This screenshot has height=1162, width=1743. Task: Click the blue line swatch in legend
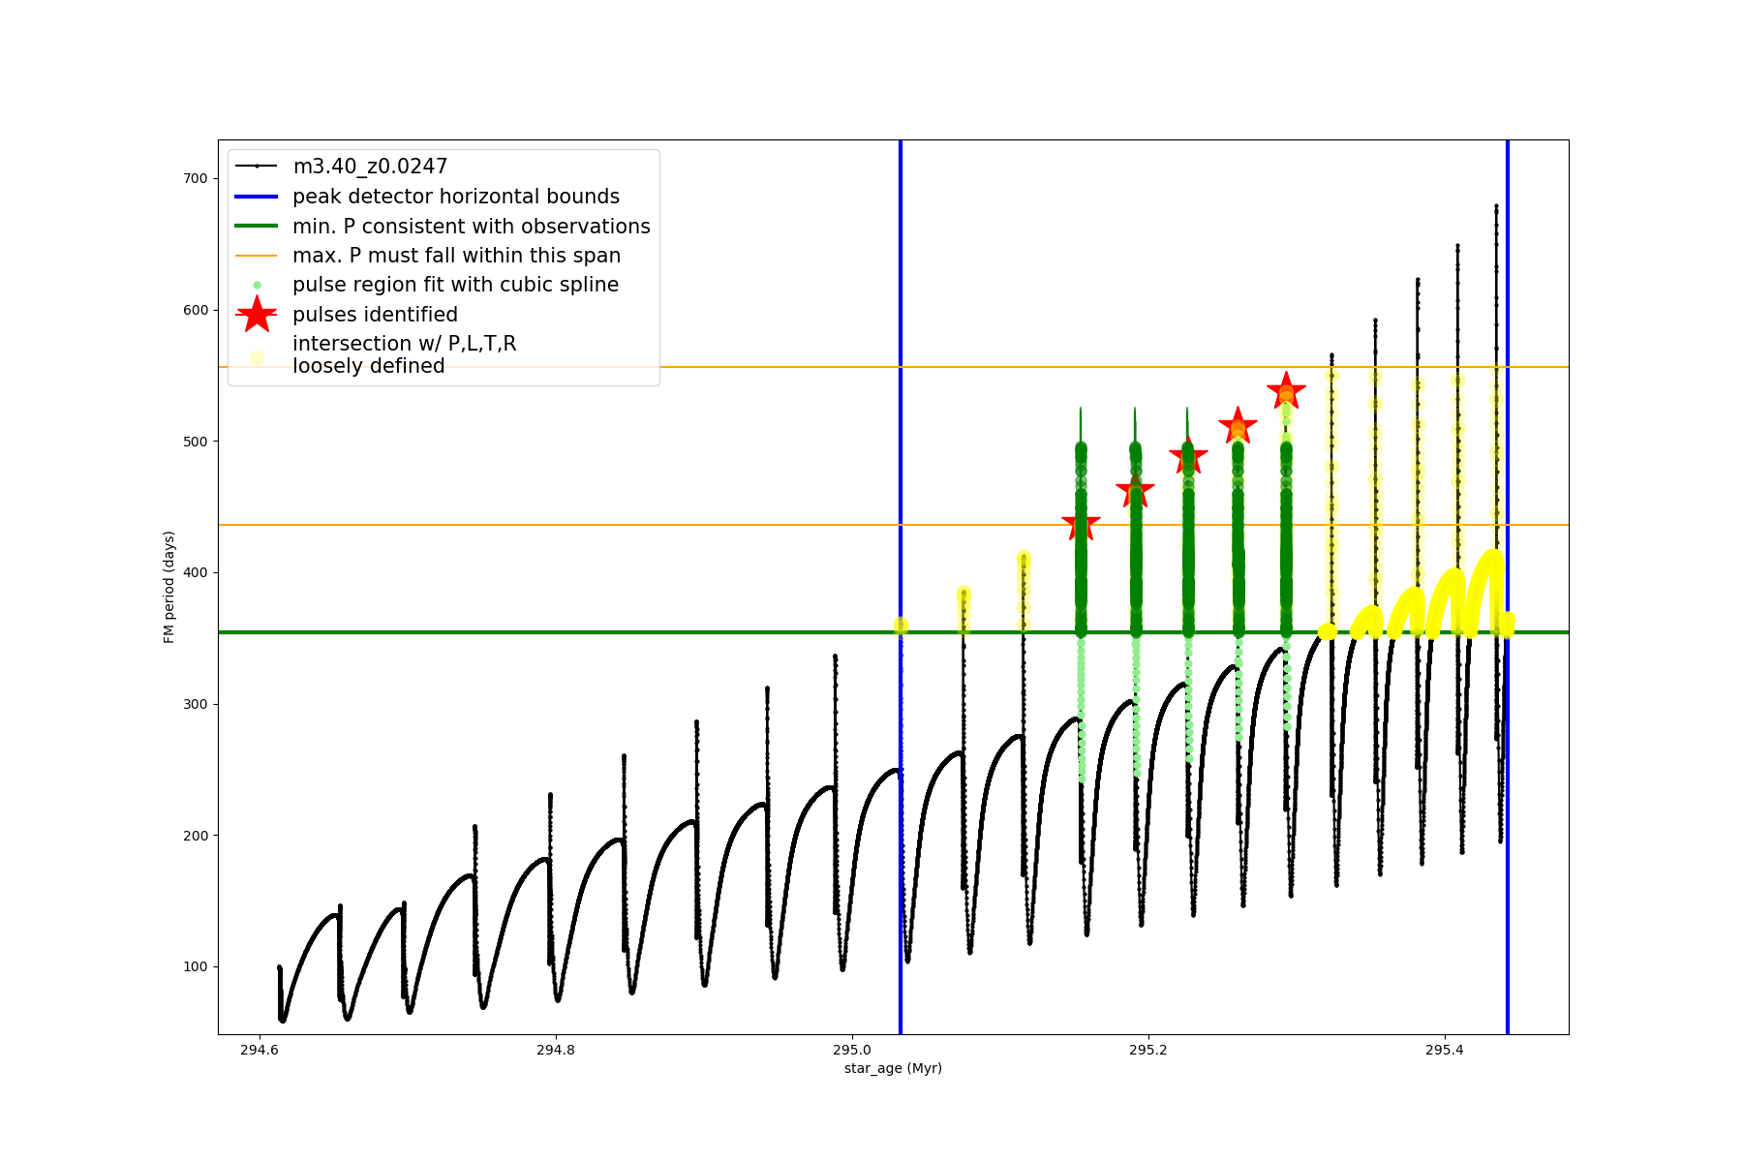pyautogui.click(x=257, y=197)
